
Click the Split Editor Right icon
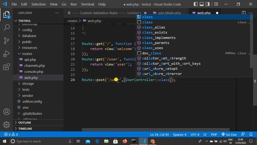[x=244, y=13]
